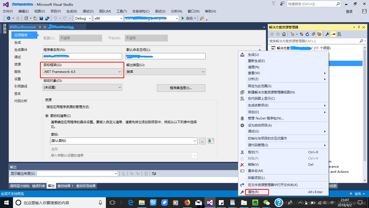Select the 图标和清单 radio button

47,116
